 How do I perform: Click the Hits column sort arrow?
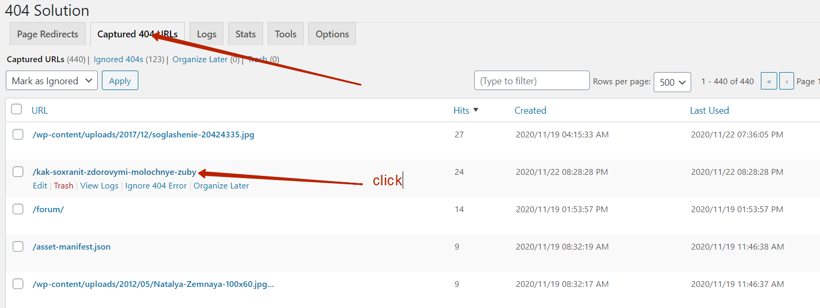[x=476, y=110]
